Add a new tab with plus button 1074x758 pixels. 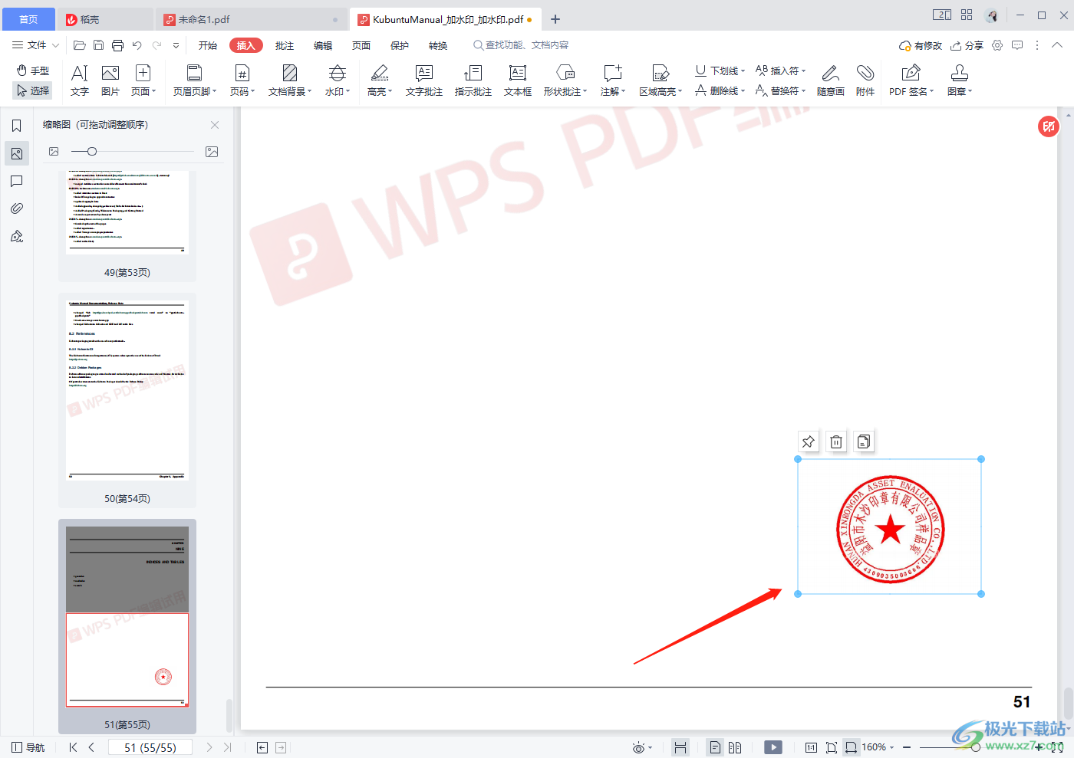tap(555, 19)
